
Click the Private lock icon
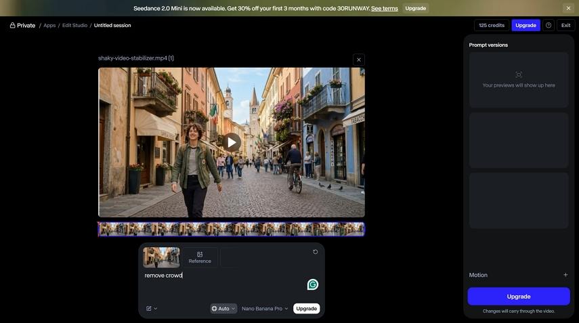[12, 25]
